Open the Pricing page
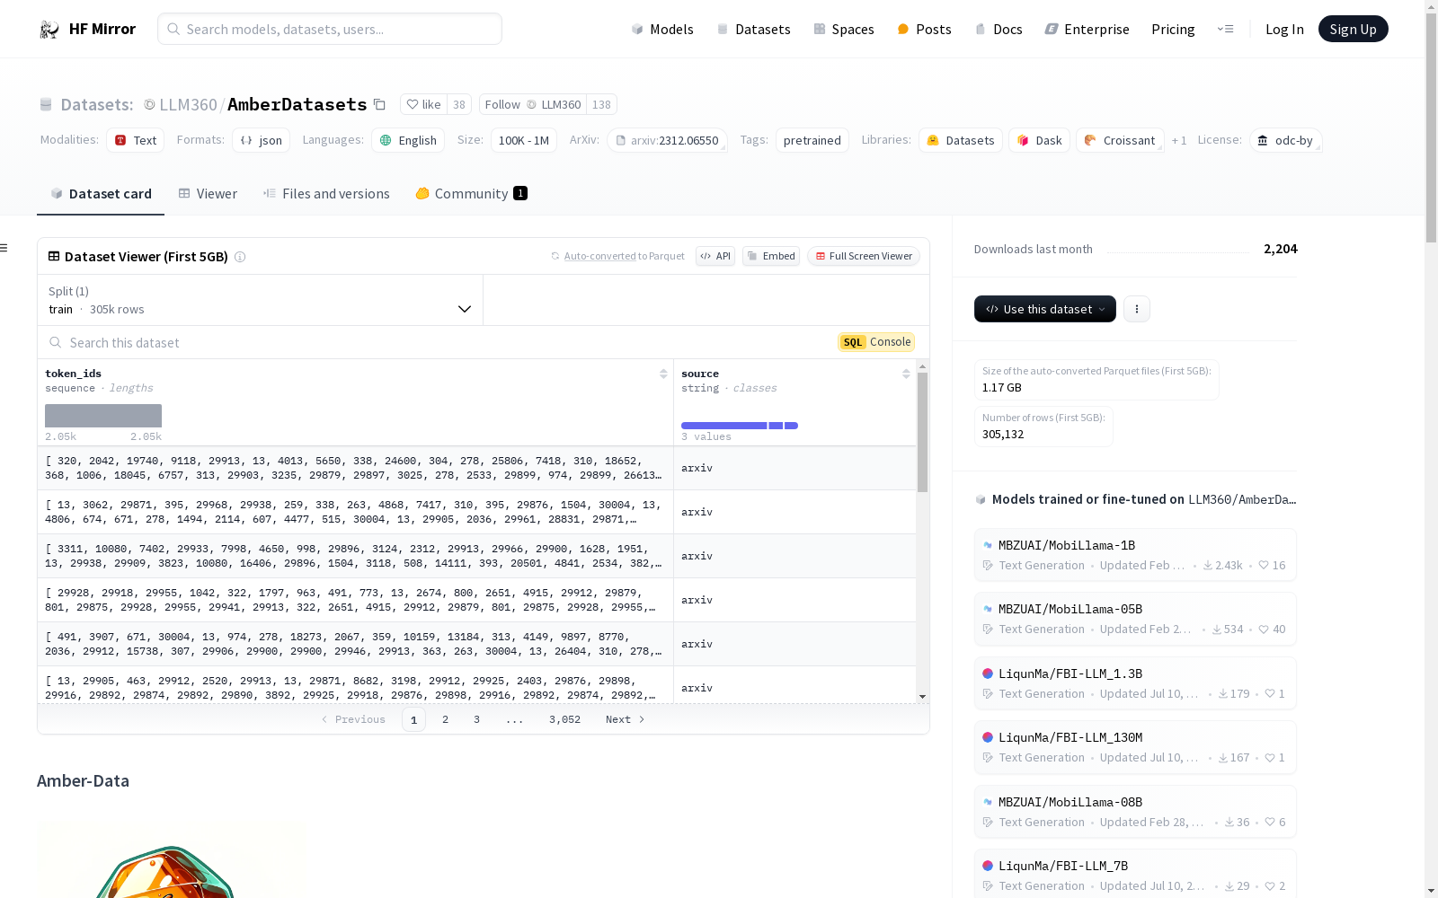Screen dimensions: 1438x898 (1173, 29)
